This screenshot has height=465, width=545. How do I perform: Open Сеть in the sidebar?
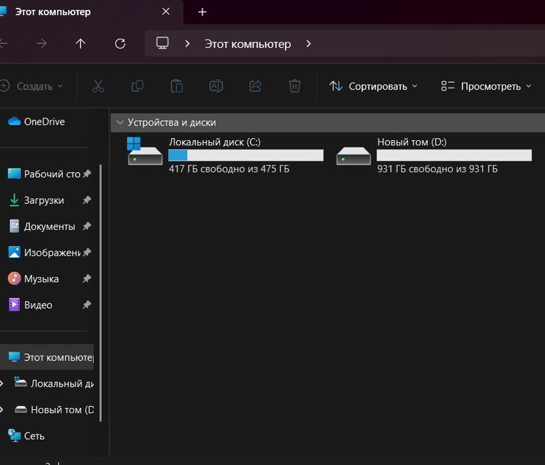27,436
